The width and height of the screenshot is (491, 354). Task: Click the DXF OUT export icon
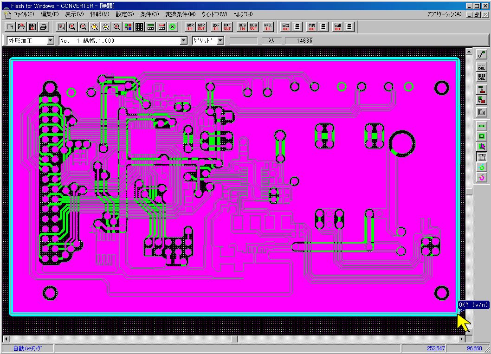click(227, 27)
